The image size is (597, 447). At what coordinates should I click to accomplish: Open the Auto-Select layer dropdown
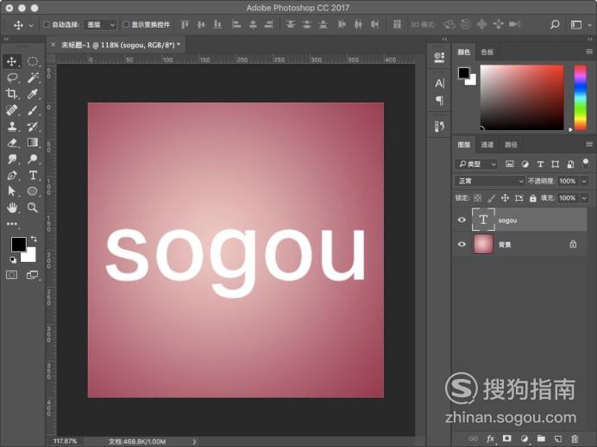100,25
